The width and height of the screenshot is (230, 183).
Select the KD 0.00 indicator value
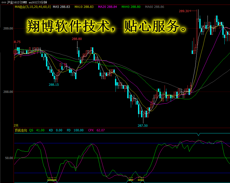coord(56,130)
